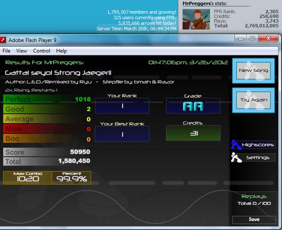Maximize the Flash Player window
The height and width of the screenshot is (230, 282).
tap(252, 38)
